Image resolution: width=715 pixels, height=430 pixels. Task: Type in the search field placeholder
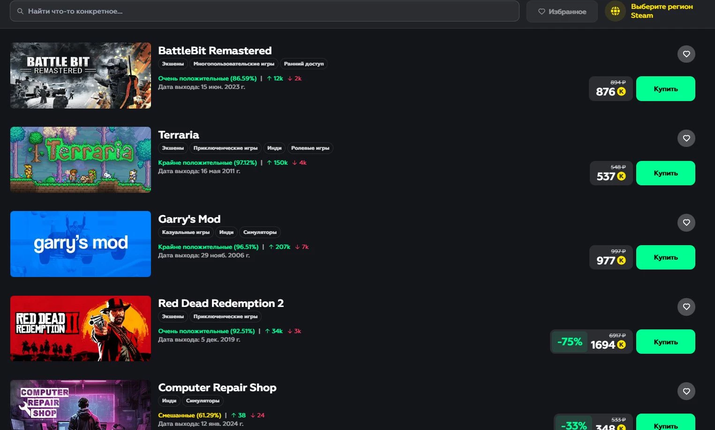click(x=263, y=11)
